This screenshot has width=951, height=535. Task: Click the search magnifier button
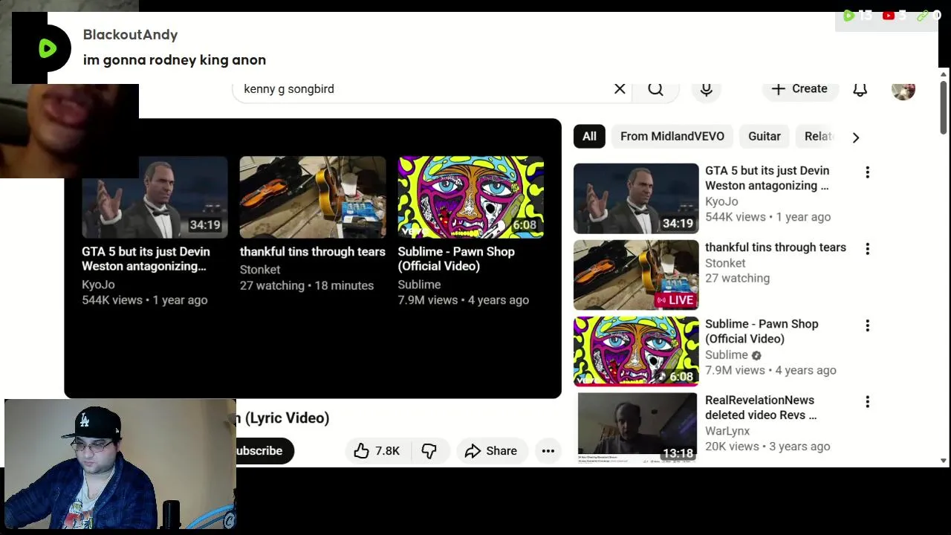click(655, 88)
